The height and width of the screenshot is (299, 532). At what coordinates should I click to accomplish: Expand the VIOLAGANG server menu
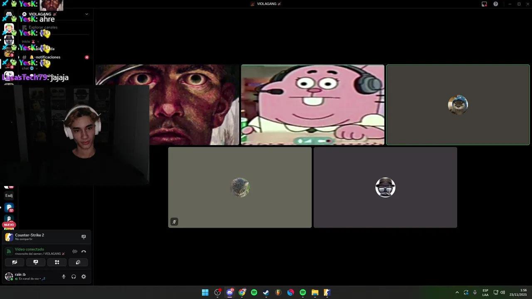[86, 14]
